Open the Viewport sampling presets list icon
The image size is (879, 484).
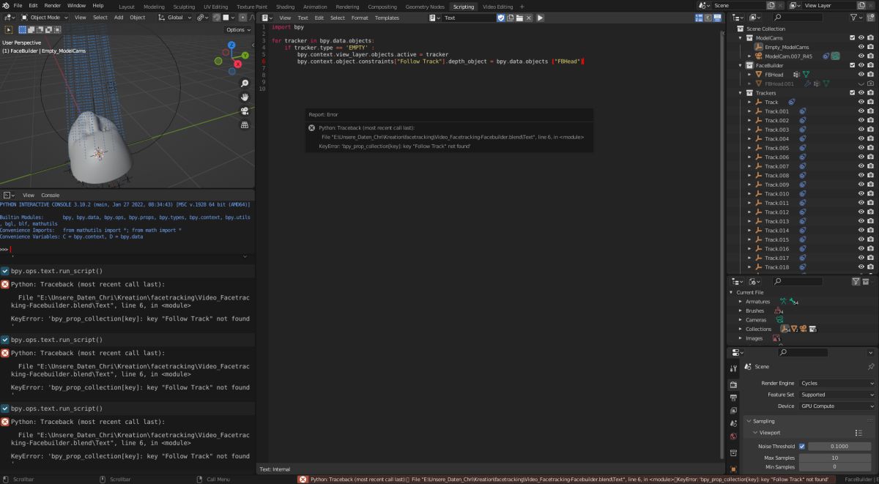click(x=858, y=433)
